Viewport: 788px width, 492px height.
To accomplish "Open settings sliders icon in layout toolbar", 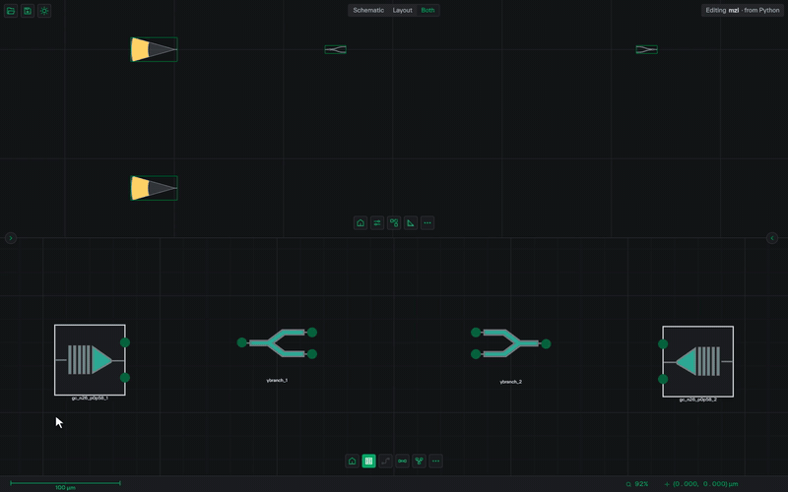I will (x=377, y=223).
